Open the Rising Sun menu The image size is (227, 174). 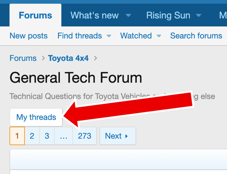pos(168,16)
